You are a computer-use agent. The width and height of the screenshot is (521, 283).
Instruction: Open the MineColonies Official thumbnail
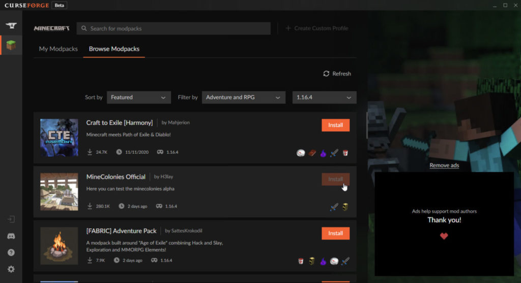[59, 192]
